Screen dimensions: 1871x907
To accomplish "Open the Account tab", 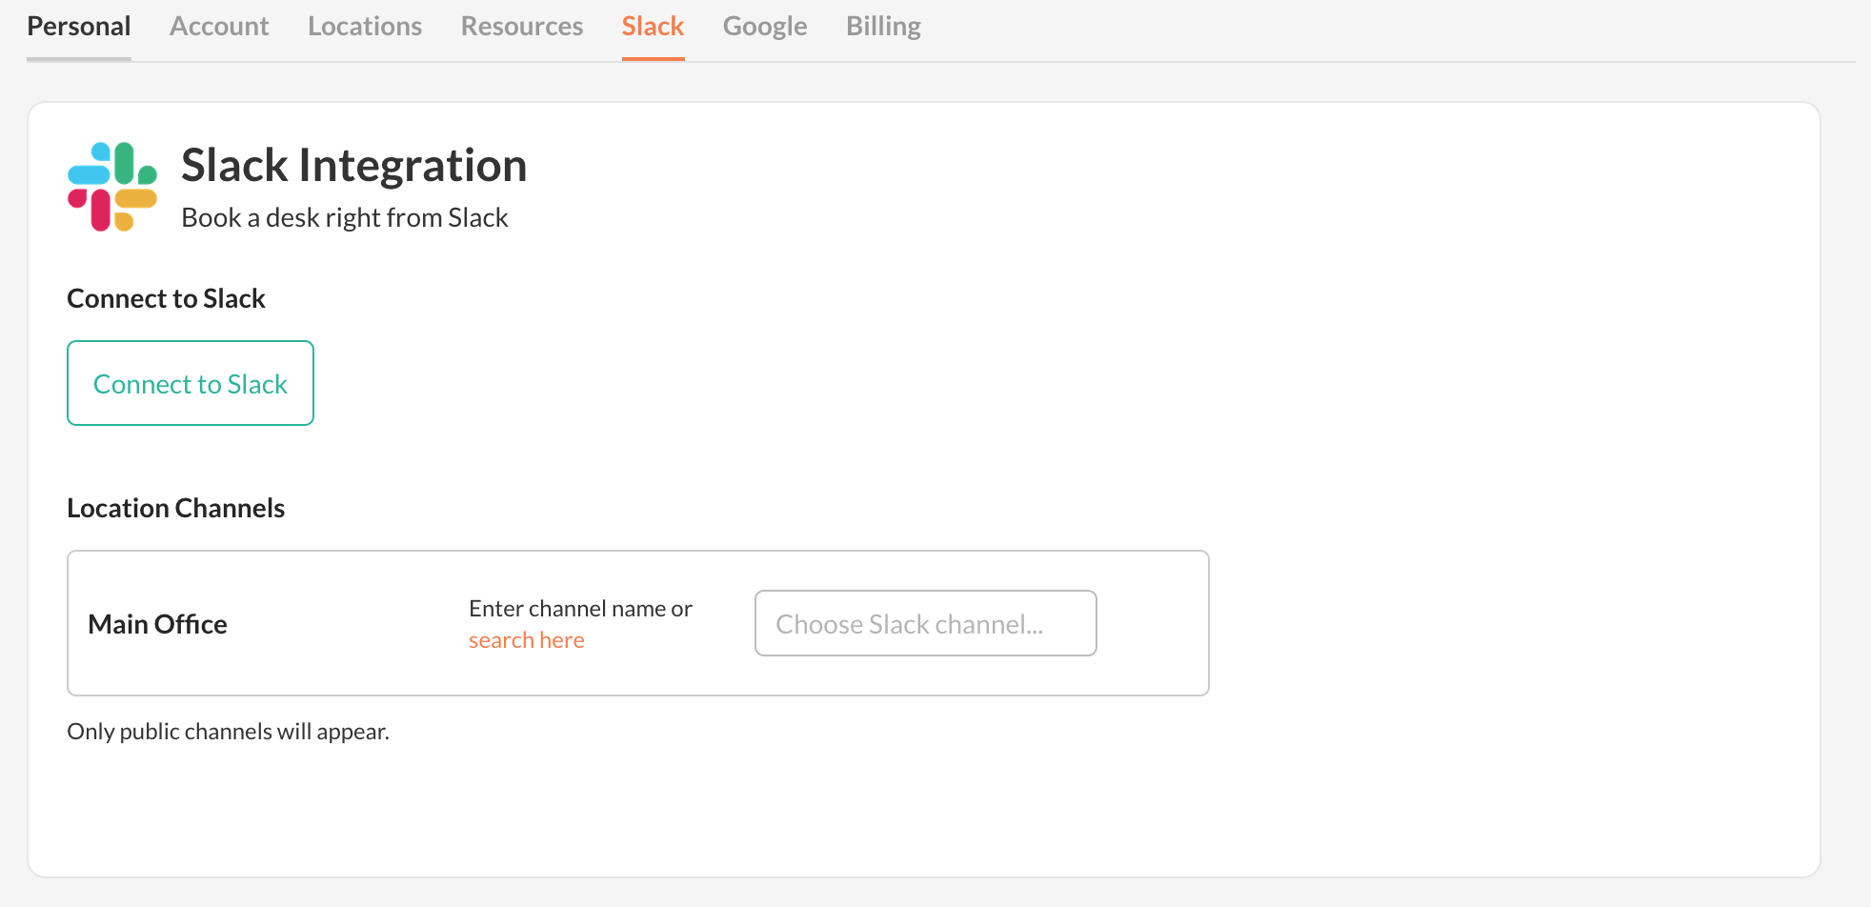I will click(x=219, y=27).
